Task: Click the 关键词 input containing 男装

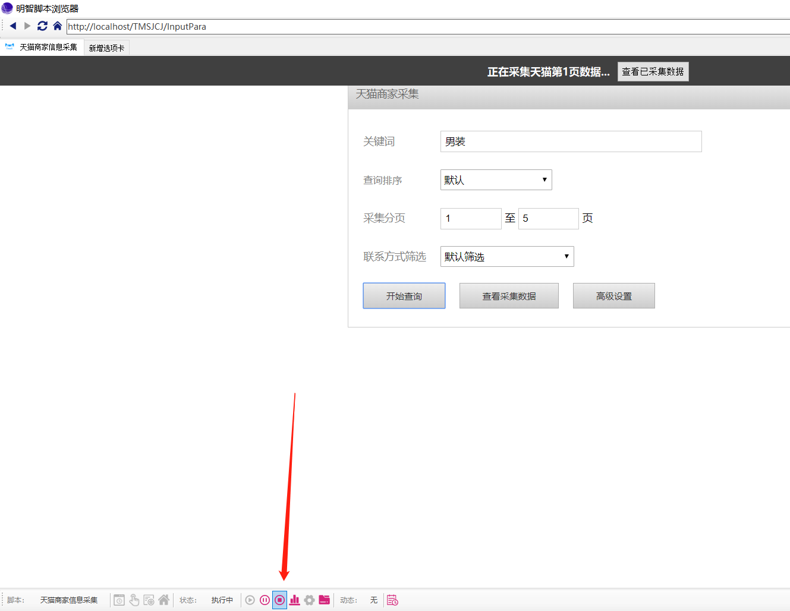Action: pos(571,141)
